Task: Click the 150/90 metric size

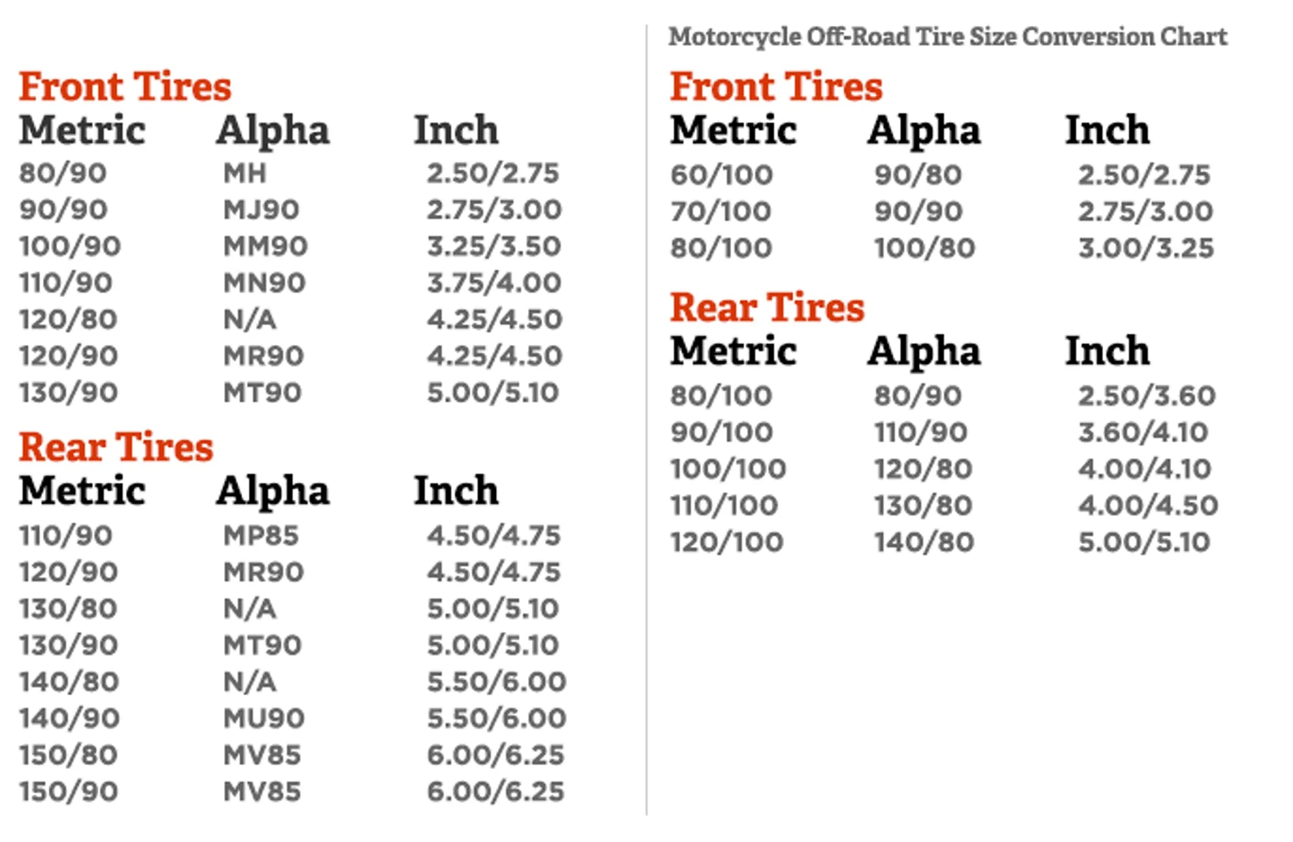Action: click(x=69, y=792)
